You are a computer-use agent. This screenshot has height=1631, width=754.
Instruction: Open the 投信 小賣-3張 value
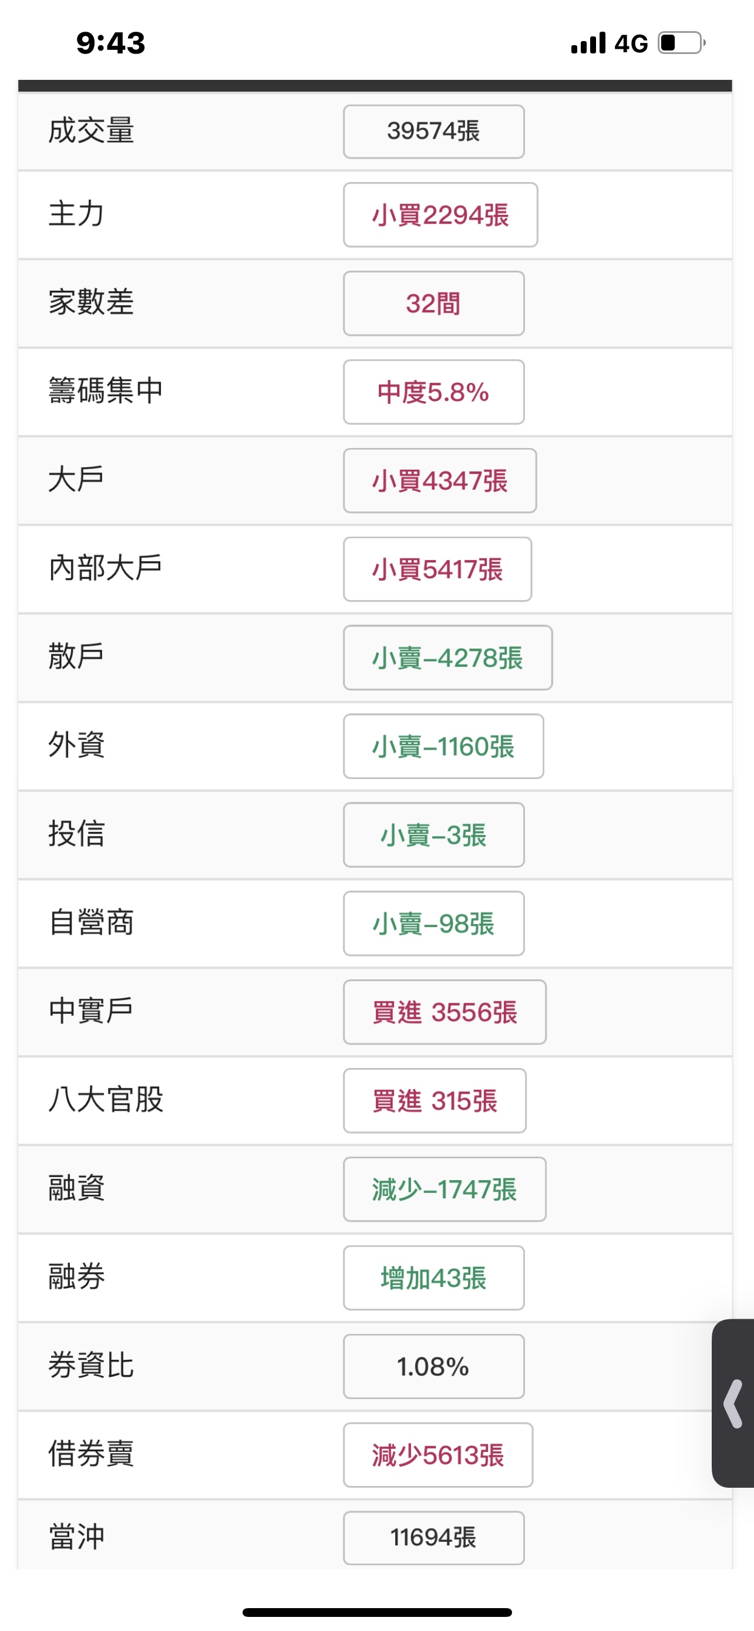(433, 836)
